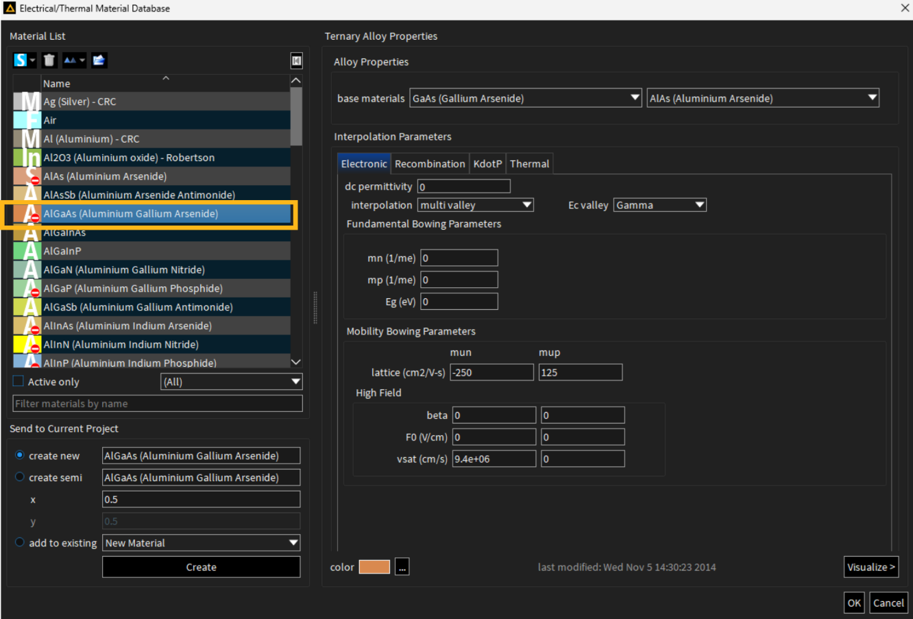This screenshot has height=619, width=913.
Task: Open the new alloy triangles button
Action: point(74,60)
